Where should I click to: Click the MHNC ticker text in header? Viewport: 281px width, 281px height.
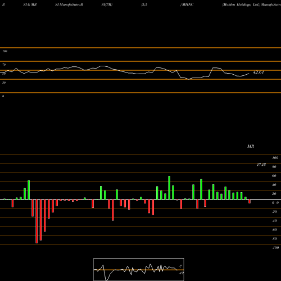(x=188, y=4)
